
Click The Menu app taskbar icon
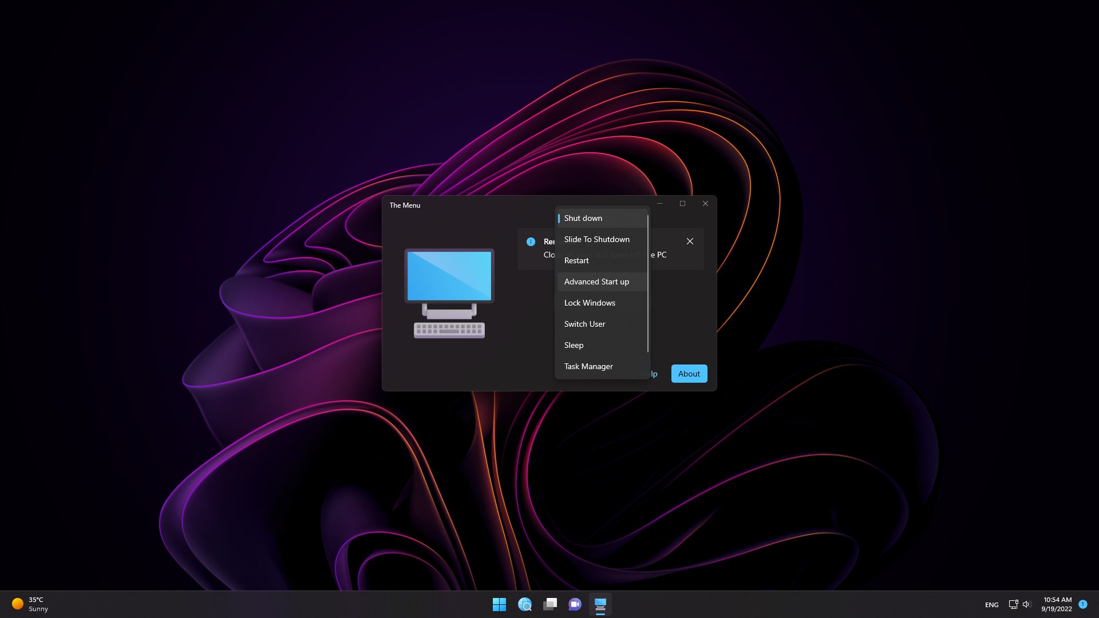[600, 604]
